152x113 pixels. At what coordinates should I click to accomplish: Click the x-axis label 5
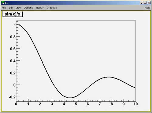(76, 104)
